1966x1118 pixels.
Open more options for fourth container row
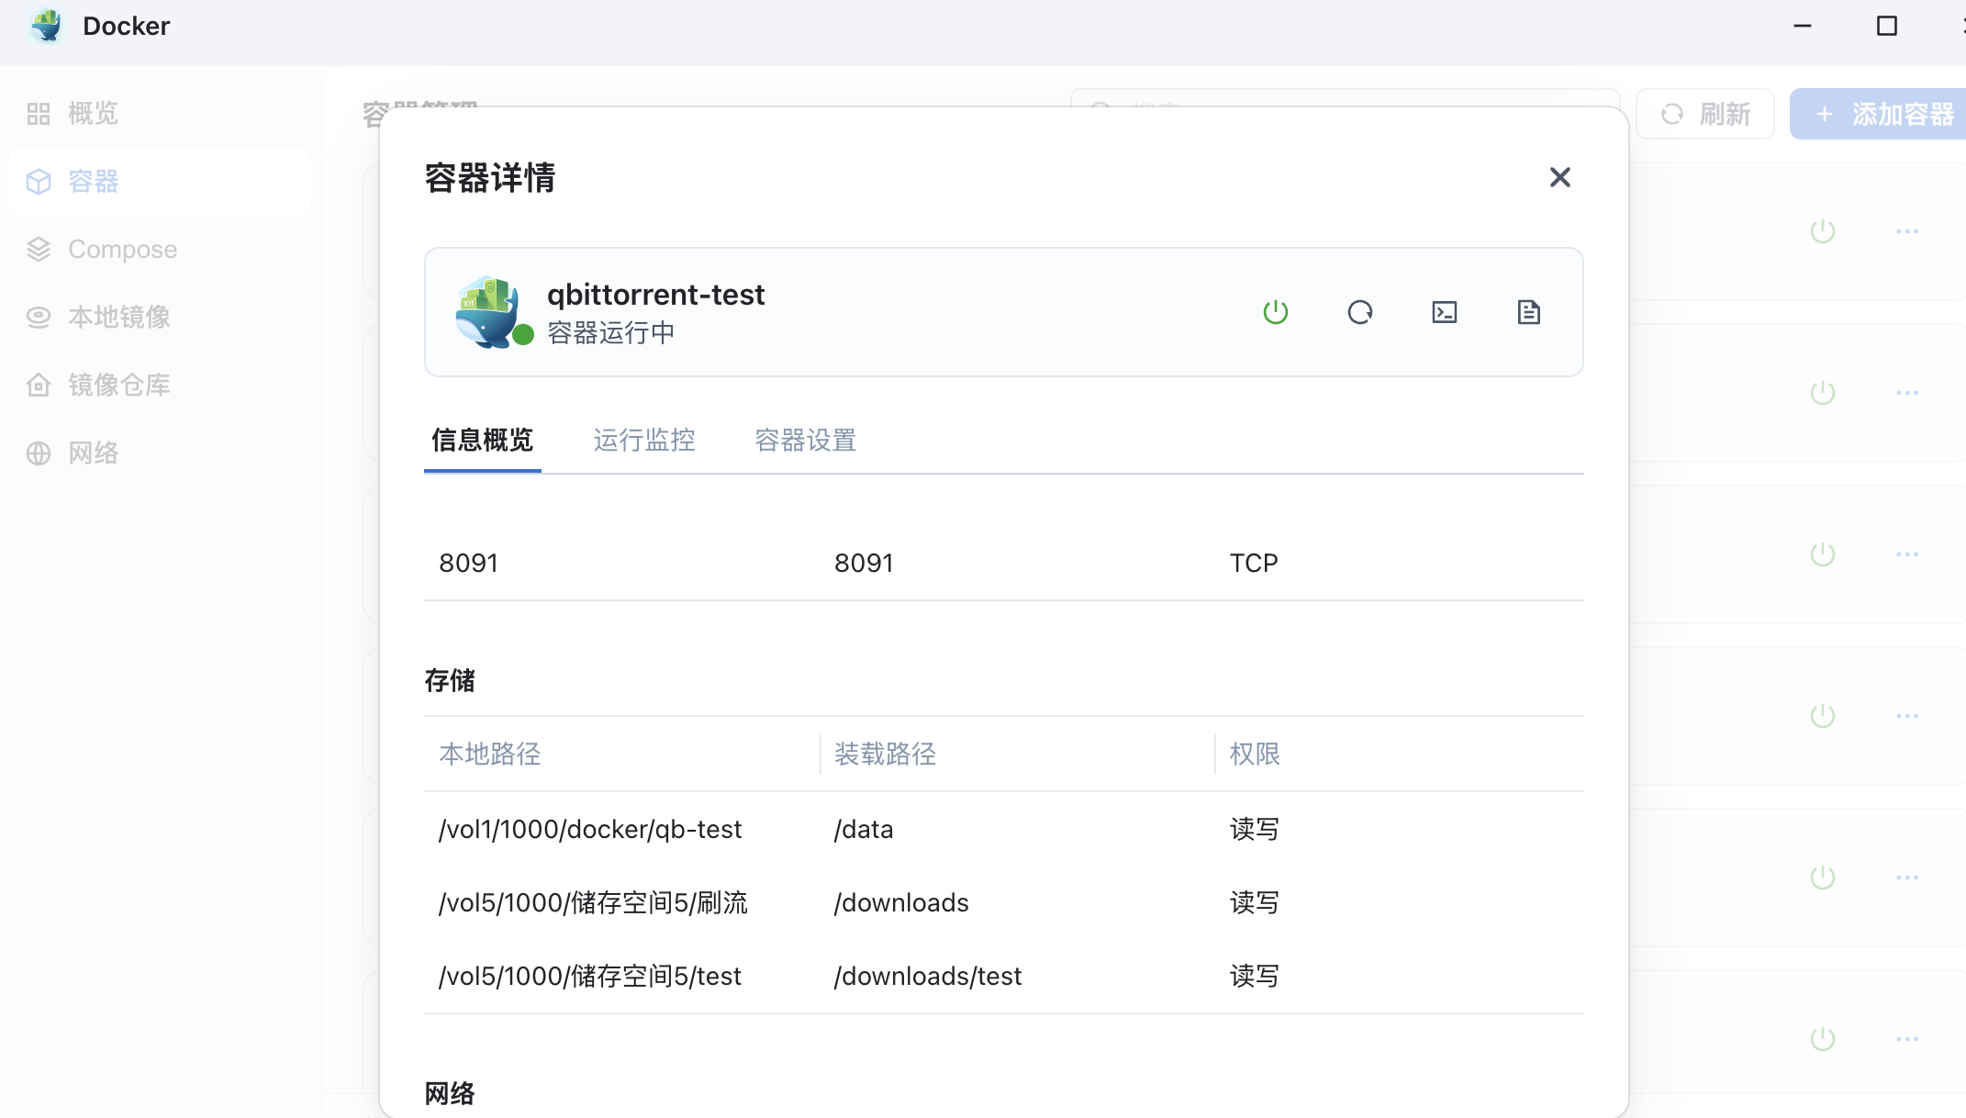coord(1907,716)
